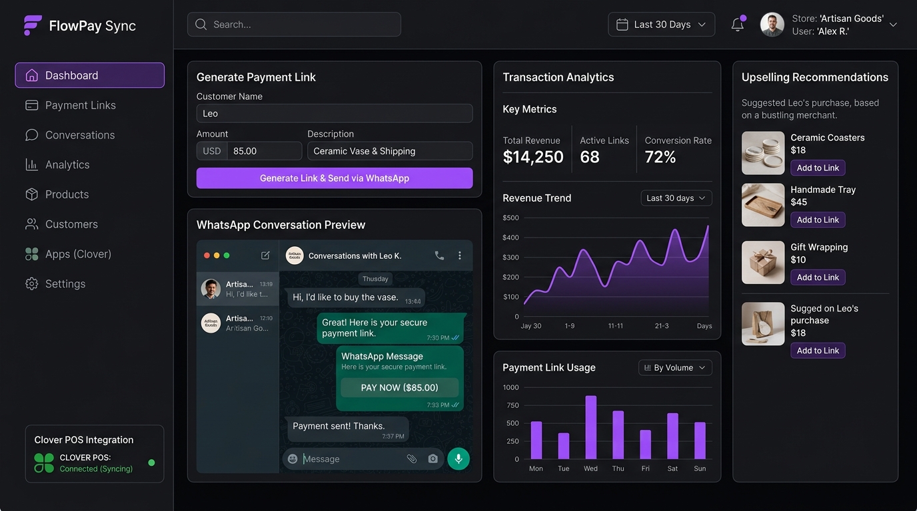The width and height of the screenshot is (917, 511).
Task: Click the Products box icon
Action: [x=31, y=194]
